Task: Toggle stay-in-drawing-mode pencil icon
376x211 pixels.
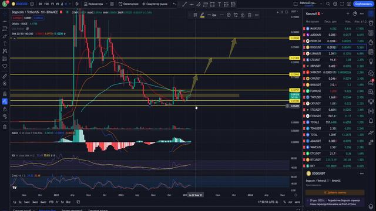Action: point(5,101)
